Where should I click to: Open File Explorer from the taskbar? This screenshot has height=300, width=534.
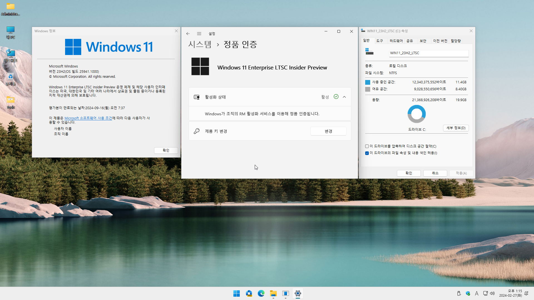tap(273, 293)
